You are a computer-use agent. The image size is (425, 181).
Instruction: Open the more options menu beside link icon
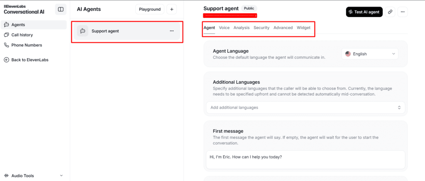tap(402, 12)
